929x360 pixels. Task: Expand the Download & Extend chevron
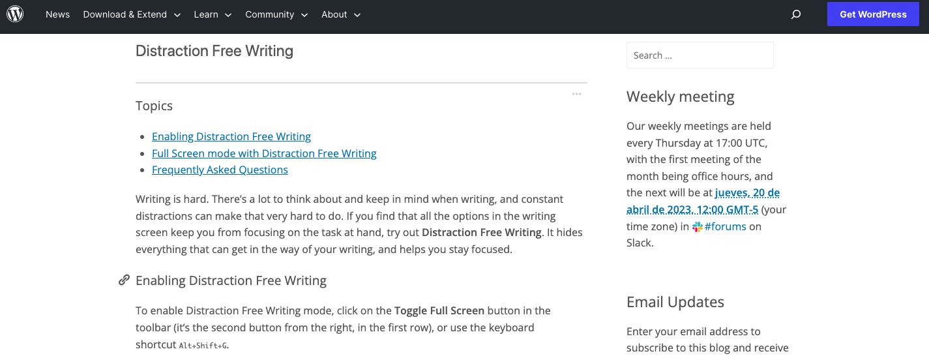177,15
